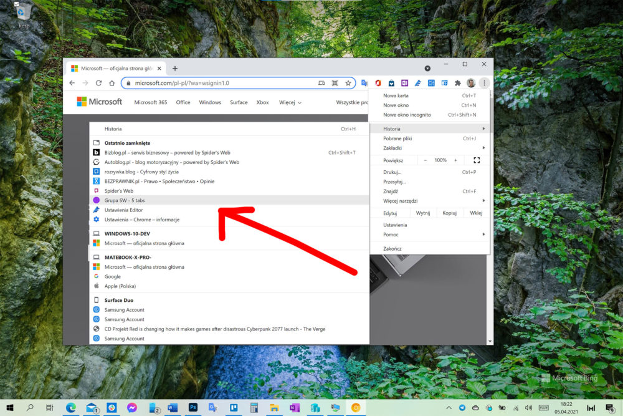Click the Microsoft logo link
Screen dimensions: 623x416
(x=99, y=102)
